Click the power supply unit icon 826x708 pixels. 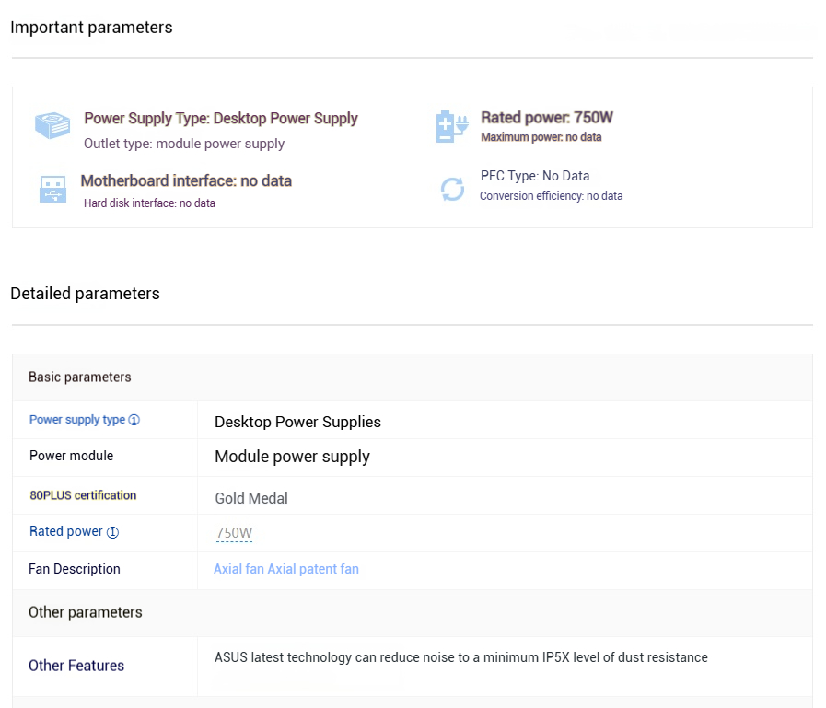tap(52, 125)
